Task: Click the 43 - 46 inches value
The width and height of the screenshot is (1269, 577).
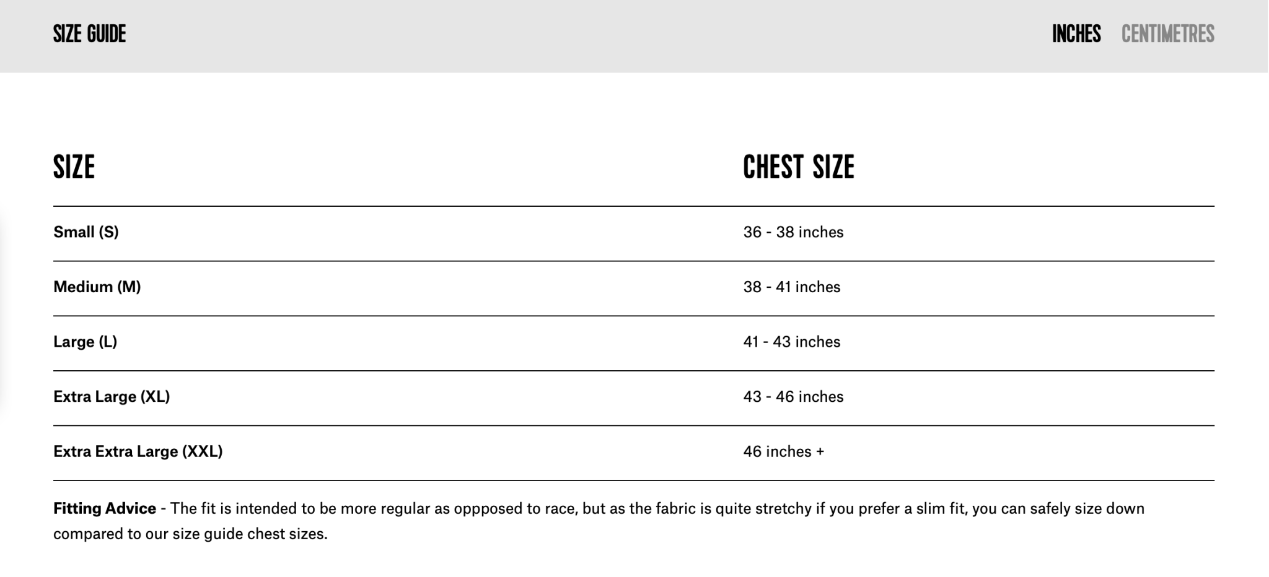Action: click(793, 397)
